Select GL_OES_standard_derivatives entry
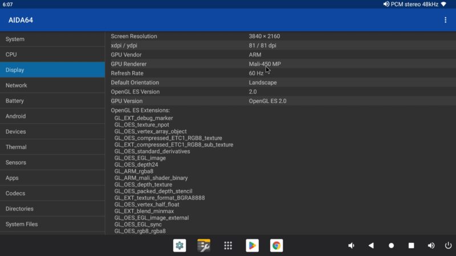 tap(152, 151)
